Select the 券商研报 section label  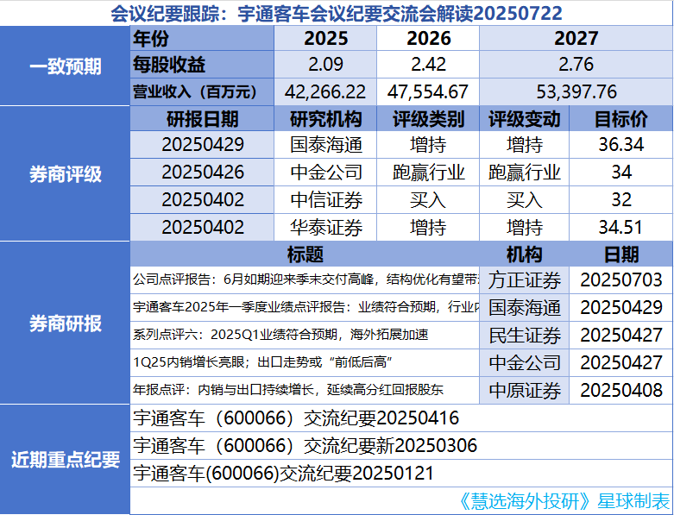click(x=66, y=323)
